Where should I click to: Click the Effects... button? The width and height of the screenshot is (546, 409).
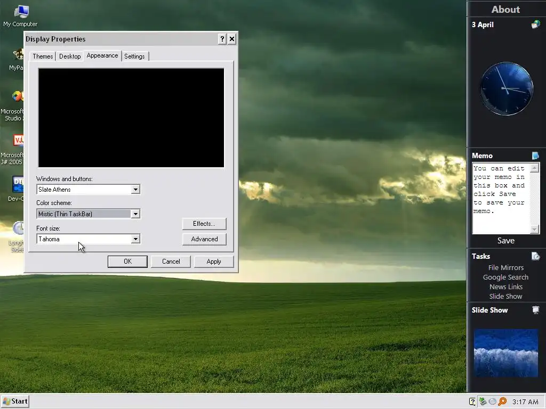[x=204, y=224]
